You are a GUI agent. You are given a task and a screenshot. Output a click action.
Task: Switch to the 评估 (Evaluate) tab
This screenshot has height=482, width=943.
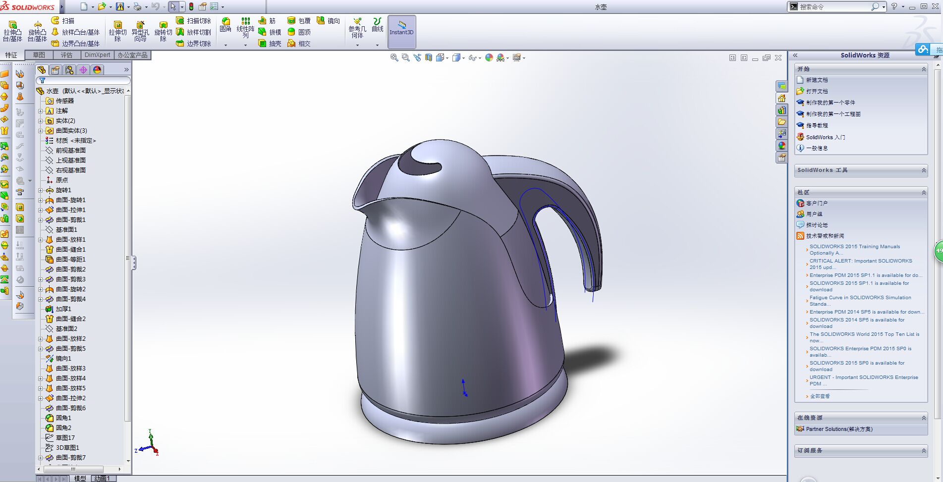66,55
